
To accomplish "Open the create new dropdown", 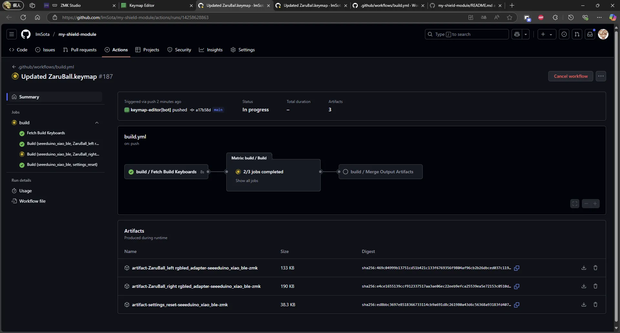I will click(x=546, y=34).
